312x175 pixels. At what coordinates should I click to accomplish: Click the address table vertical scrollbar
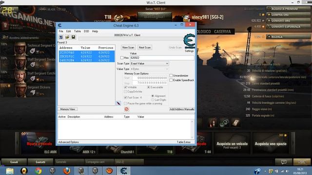point(192,129)
